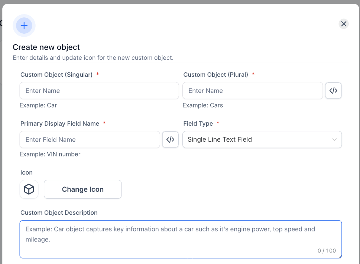Click the Example: VIN number hint text
The image size is (360, 264).
50,154
